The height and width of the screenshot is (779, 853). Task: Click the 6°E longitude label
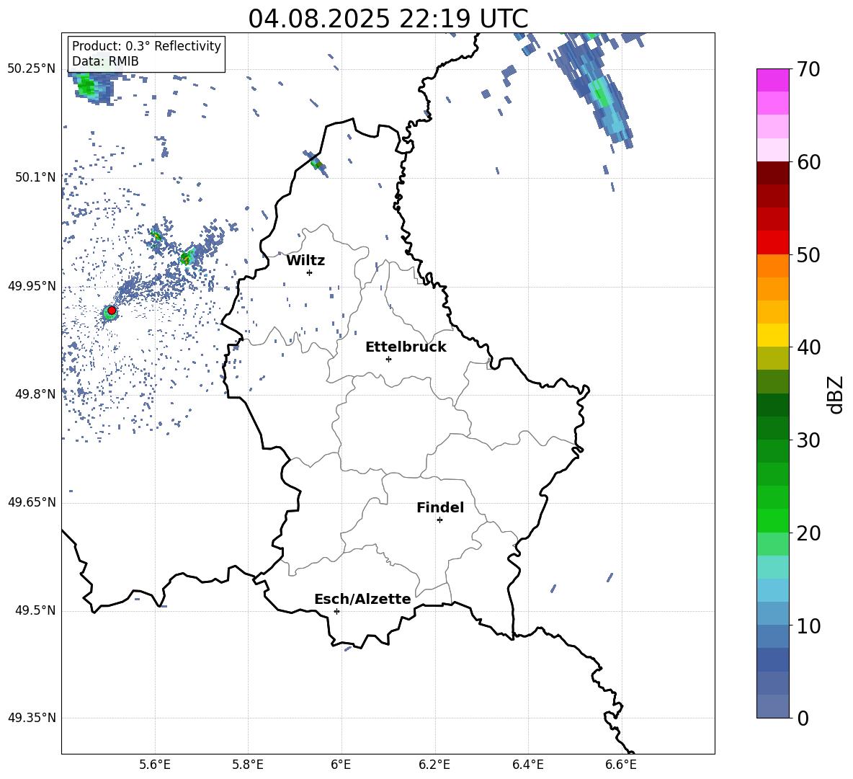341,765
